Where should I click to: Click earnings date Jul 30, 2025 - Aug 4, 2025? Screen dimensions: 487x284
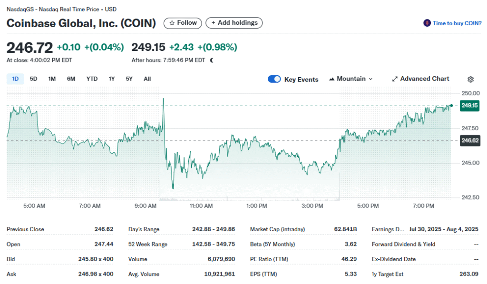point(444,229)
